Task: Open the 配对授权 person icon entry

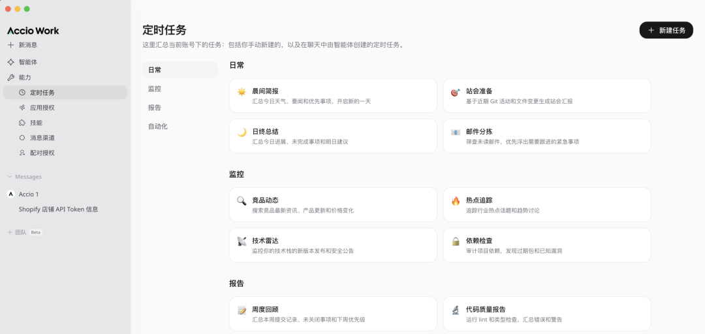Action: click(x=22, y=153)
